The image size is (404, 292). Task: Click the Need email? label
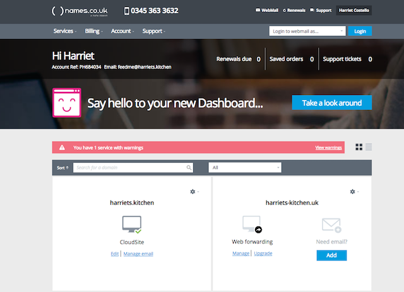(331, 242)
